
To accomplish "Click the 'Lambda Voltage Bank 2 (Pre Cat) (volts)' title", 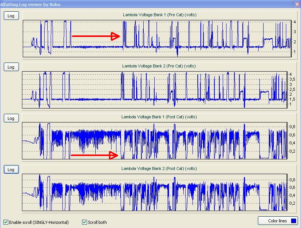I will point(159,66).
